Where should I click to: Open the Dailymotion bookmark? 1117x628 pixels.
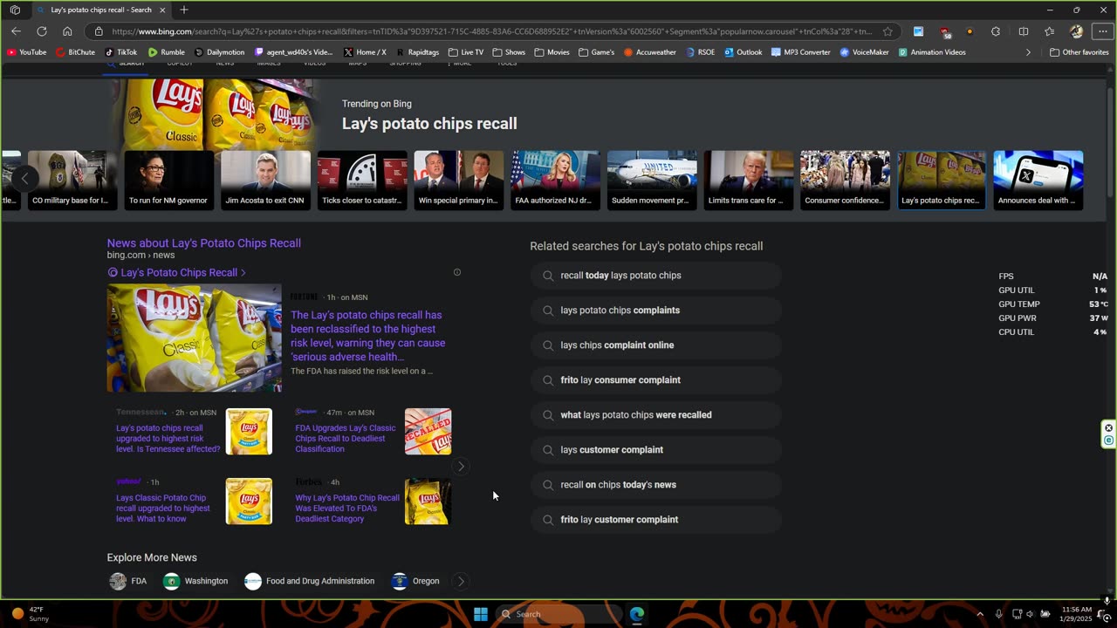[x=219, y=52]
